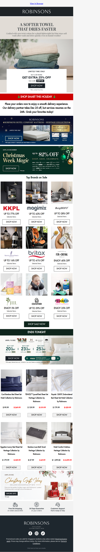Click Shop Now under Pediakid
Viewport: 100px width, 552px height.
(x=62, y=316)
